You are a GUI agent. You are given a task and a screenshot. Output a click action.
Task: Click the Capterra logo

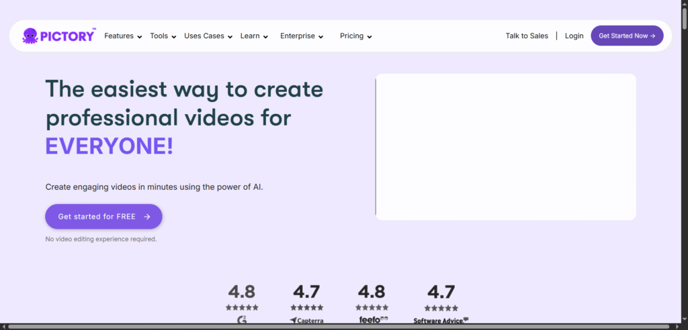[306, 321]
